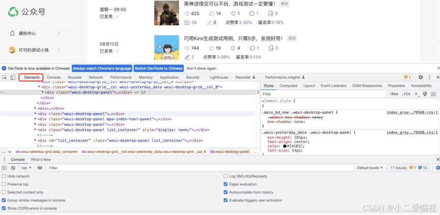Toggle the rendering emulation paintbrush icon
Viewport: 440px width, 215px height.
(425, 94)
